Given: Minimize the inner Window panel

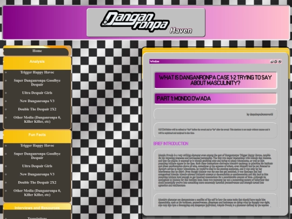Looking at the screenshot, I should point(271,62).
